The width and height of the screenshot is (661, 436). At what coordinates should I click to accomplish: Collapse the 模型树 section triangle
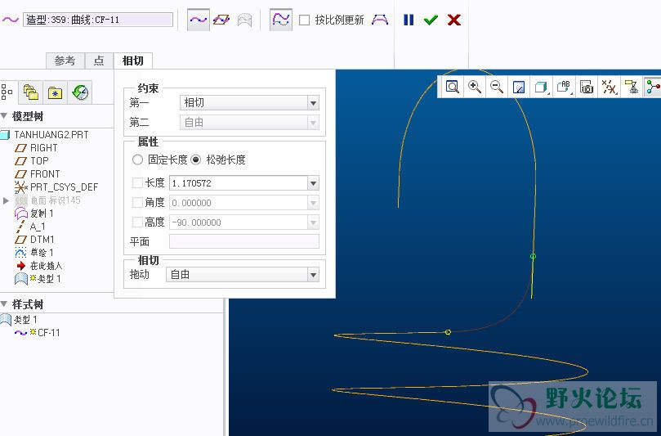pyautogui.click(x=4, y=115)
